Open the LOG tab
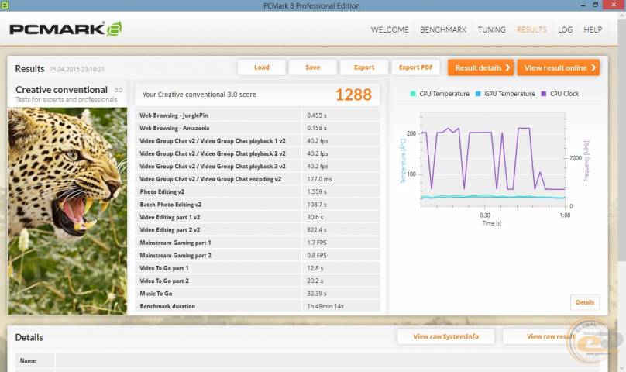The width and height of the screenshot is (626, 372). pyautogui.click(x=565, y=29)
